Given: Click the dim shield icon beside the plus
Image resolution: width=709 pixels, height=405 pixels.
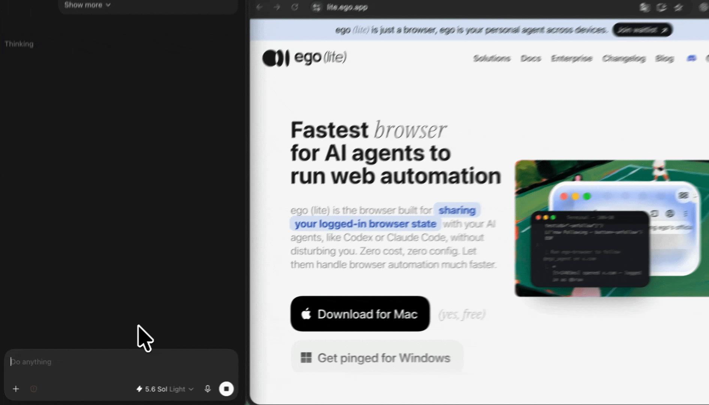Looking at the screenshot, I should [x=33, y=389].
